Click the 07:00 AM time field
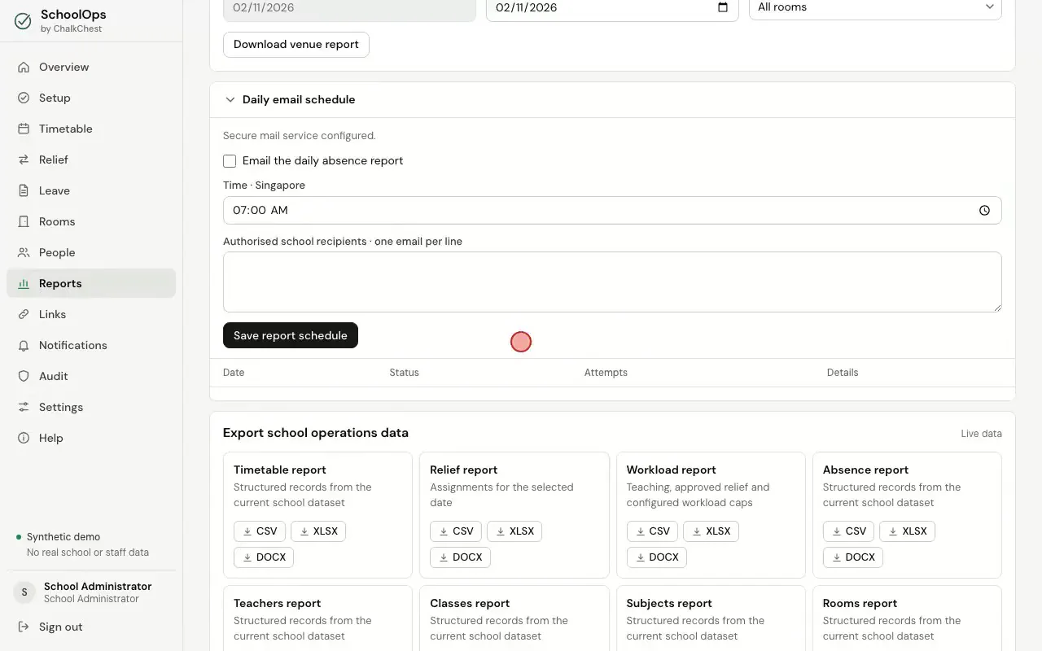The height and width of the screenshot is (651, 1042). click(612, 210)
